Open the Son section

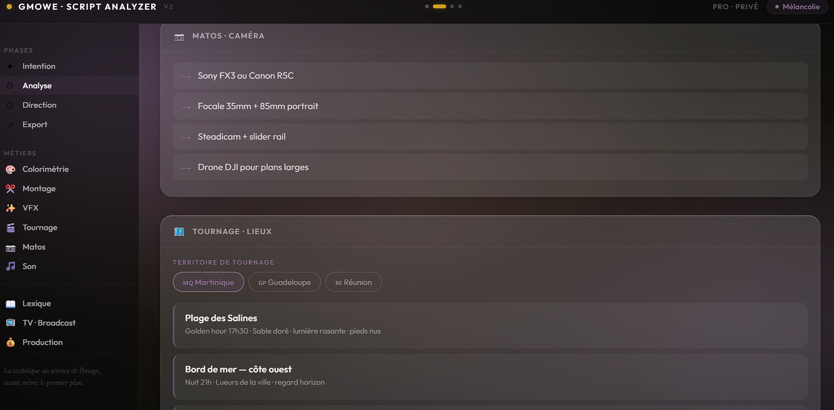[69, 266]
